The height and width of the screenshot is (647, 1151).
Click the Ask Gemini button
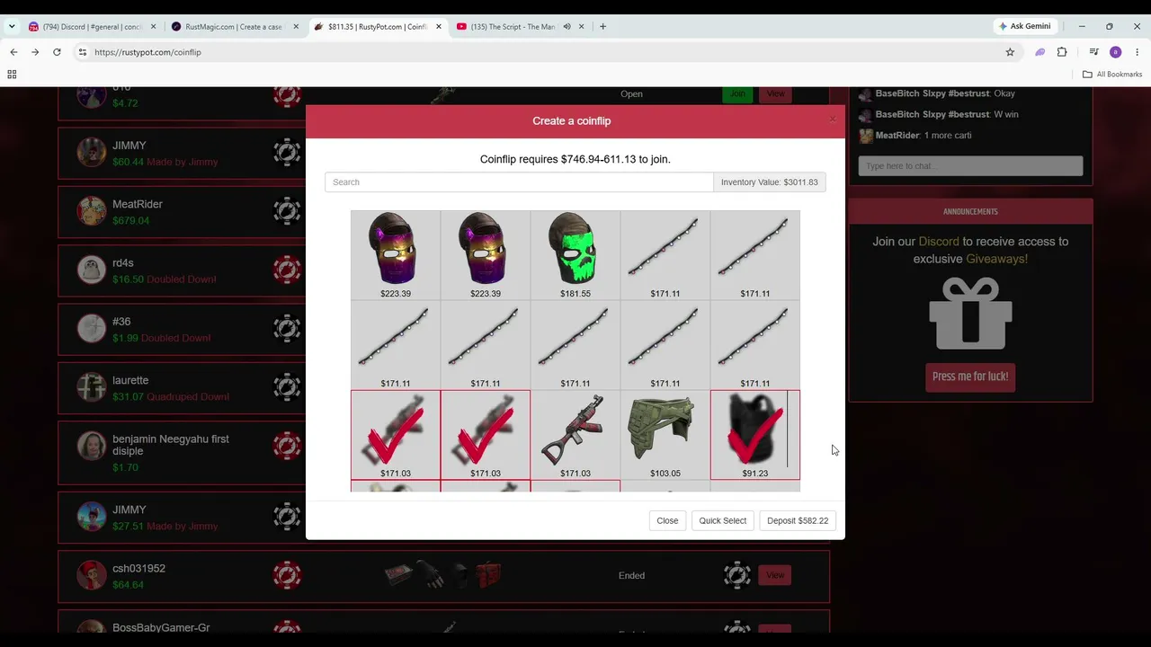pyautogui.click(x=1024, y=27)
